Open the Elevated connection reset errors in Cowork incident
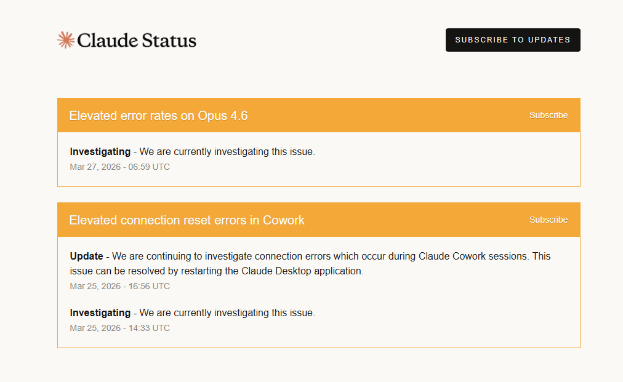623x382 pixels. point(187,220)
